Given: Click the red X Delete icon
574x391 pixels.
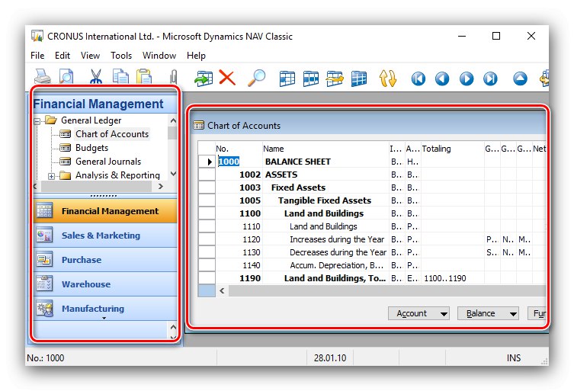Looking at the screenshot, I should point(227,78).
